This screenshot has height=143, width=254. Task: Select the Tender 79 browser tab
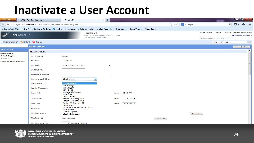[83, 20]
